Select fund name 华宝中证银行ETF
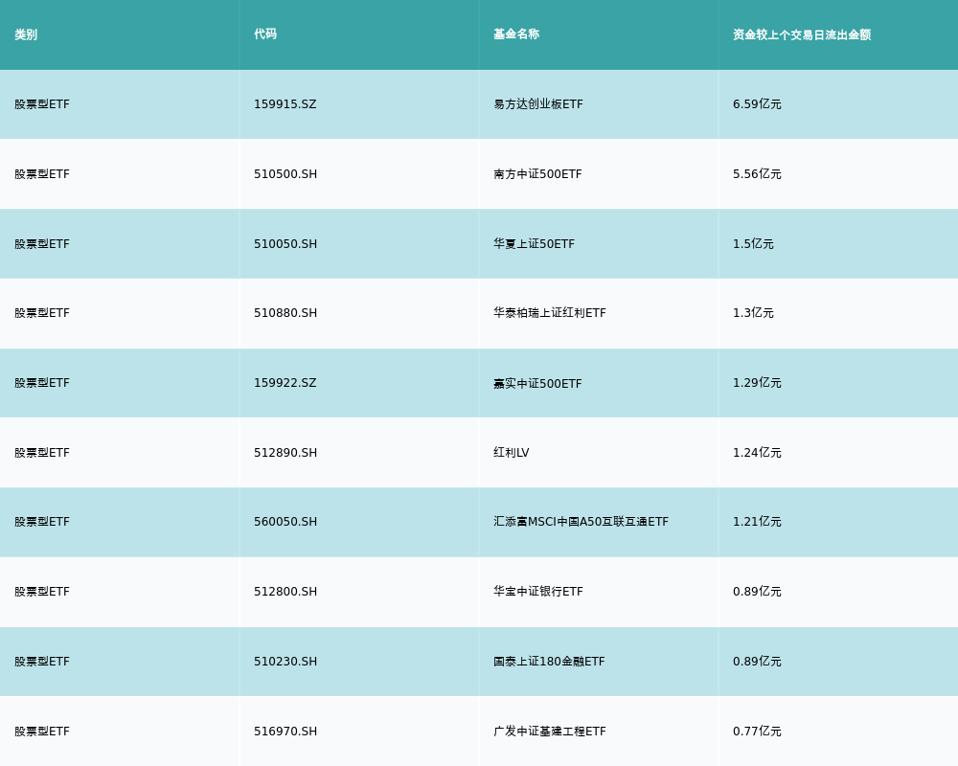The width and height of the screenshot is (958, 766). click(x=538, y=592)
